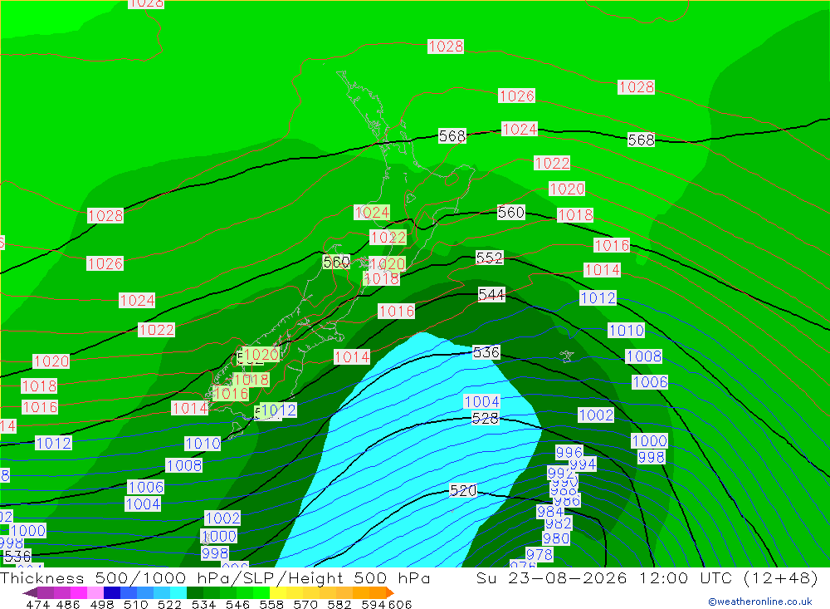830x609 pixels.
Task: Click the forecast date 'Su 23-08-2026'
Action: point(552,577)
